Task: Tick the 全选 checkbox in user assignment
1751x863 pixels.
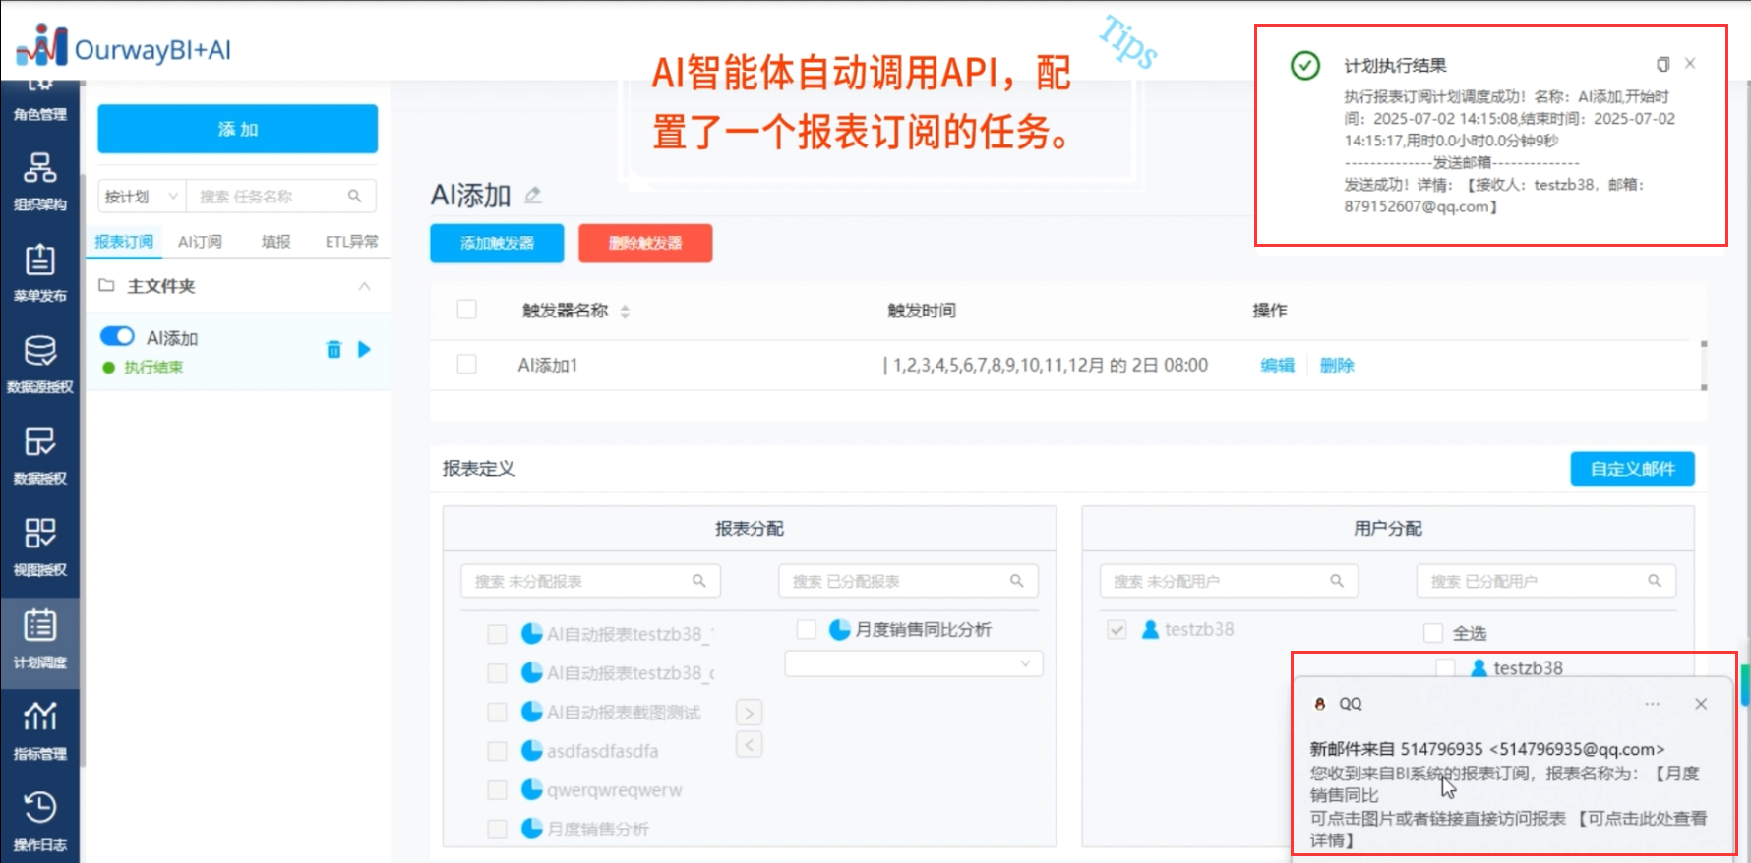Action: [1433, 633]
